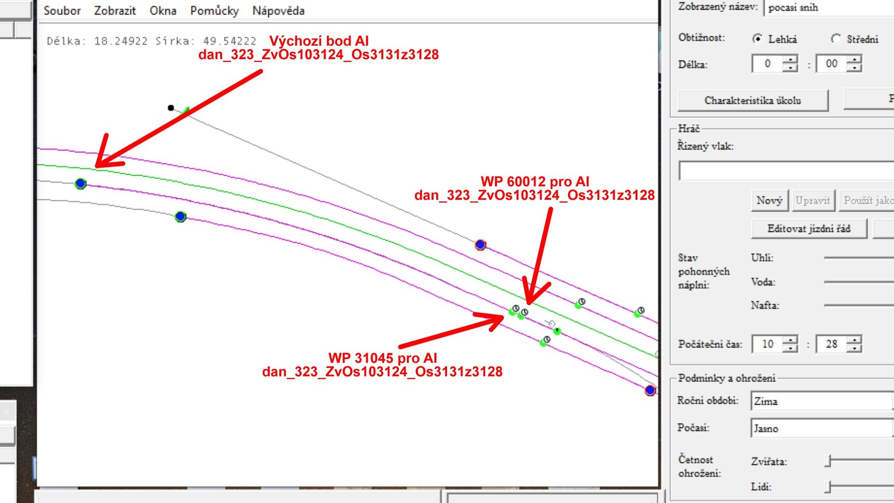Open the Pomůcky menu
The image size is (894, 503).
(x=214, y=10)
